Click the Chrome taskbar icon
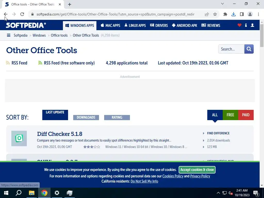This screenshot has width=264, height=198. (x=44, y=193)
